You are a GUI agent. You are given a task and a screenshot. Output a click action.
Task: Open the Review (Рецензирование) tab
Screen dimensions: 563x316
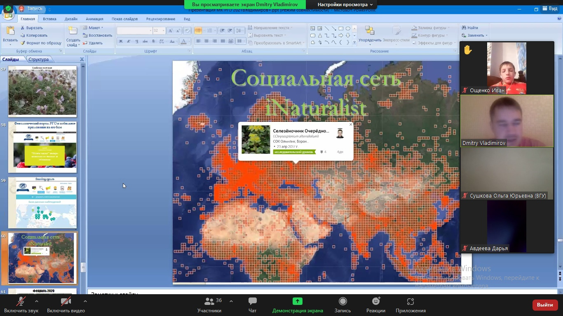tap(161, 19)
